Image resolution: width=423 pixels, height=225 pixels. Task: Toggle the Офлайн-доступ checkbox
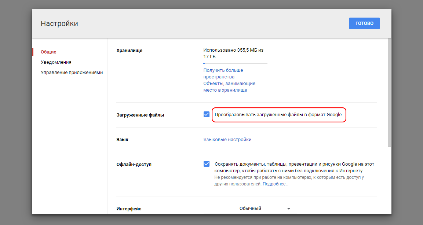click(207, 164)
